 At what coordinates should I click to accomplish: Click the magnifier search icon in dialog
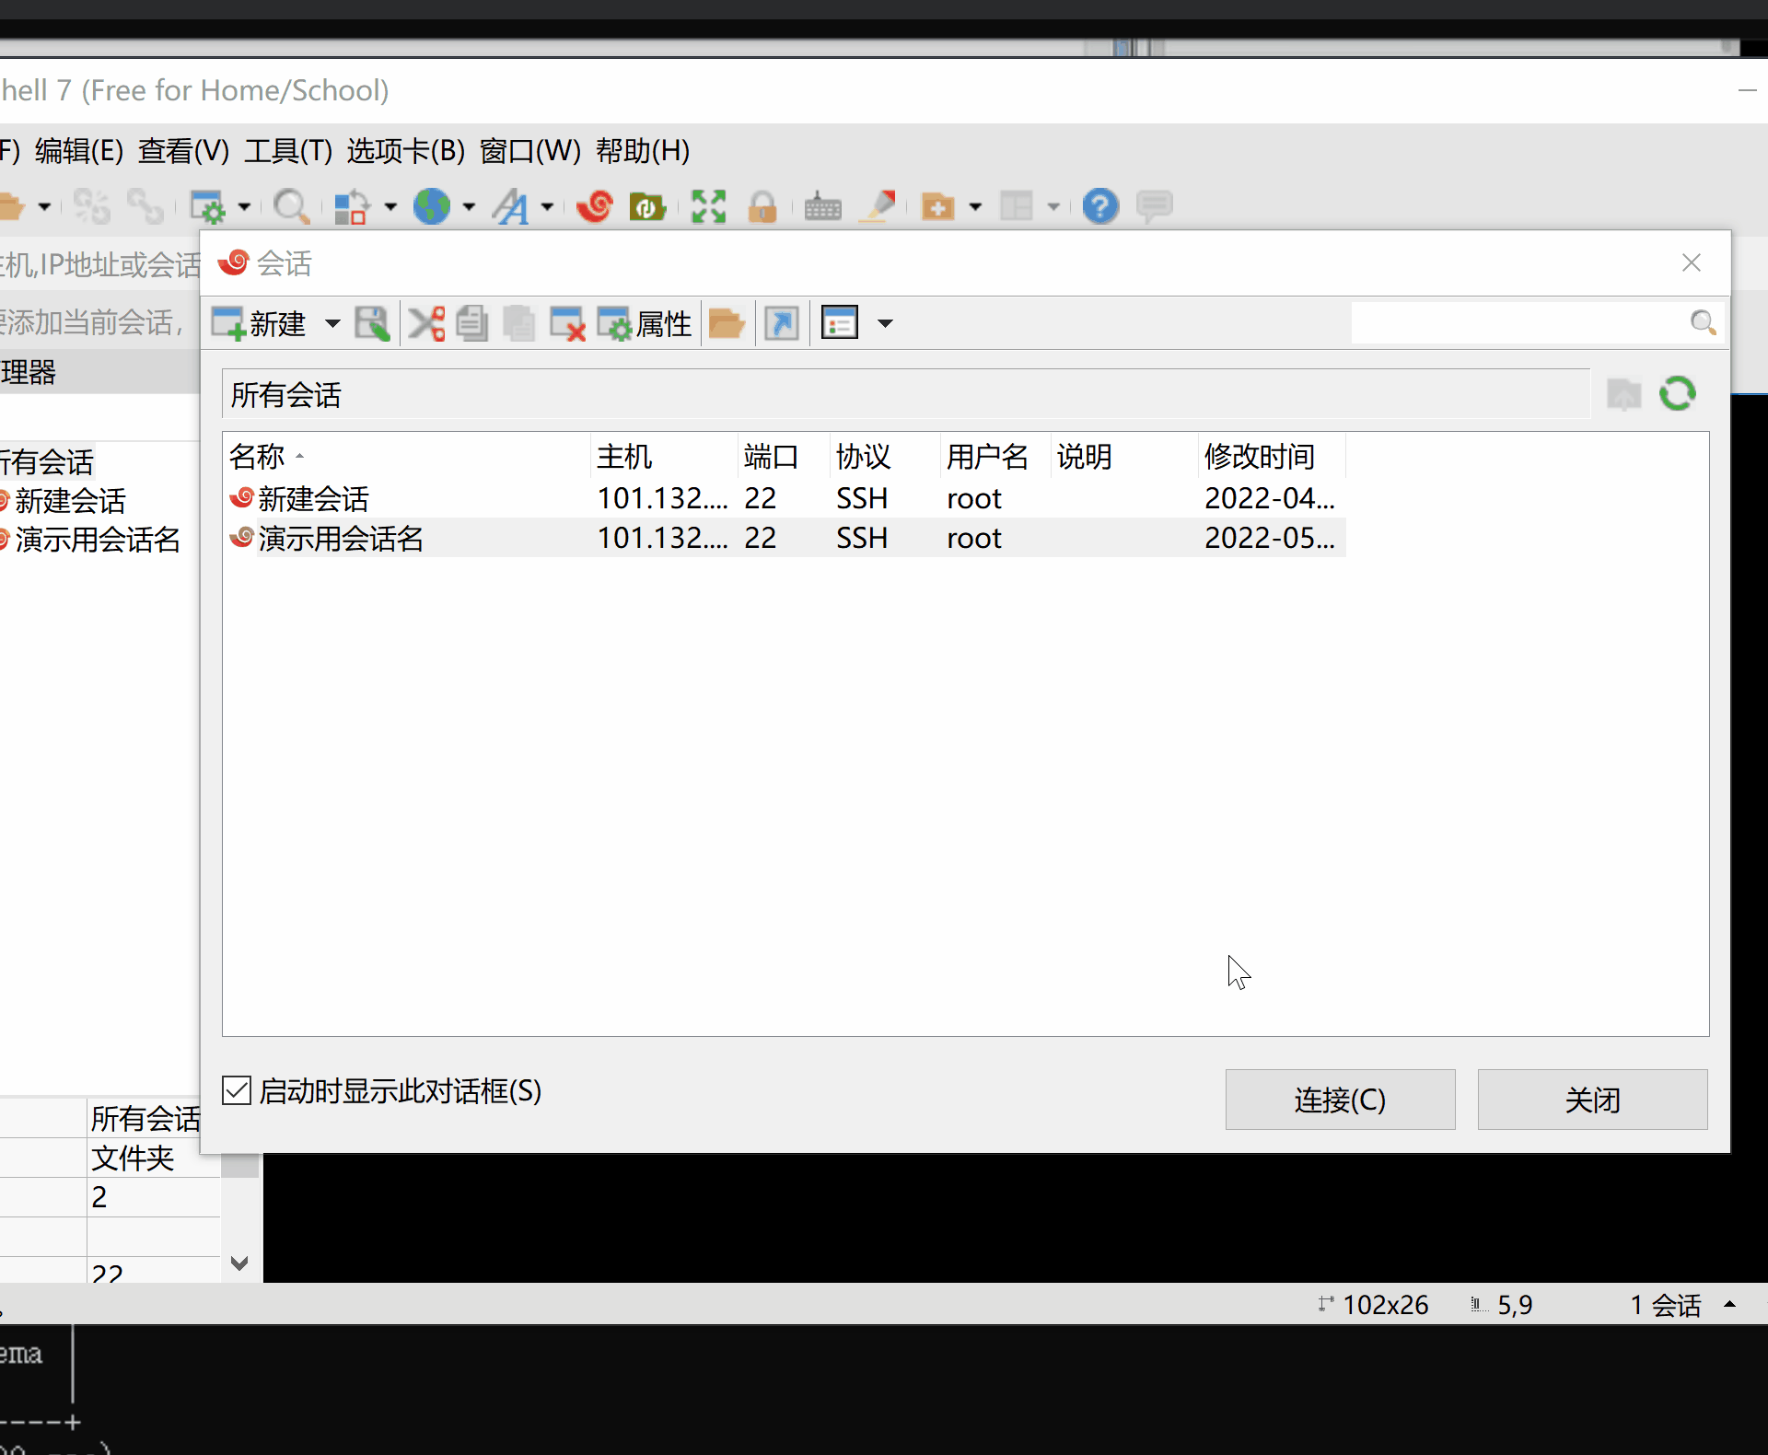coord(1703,323)
